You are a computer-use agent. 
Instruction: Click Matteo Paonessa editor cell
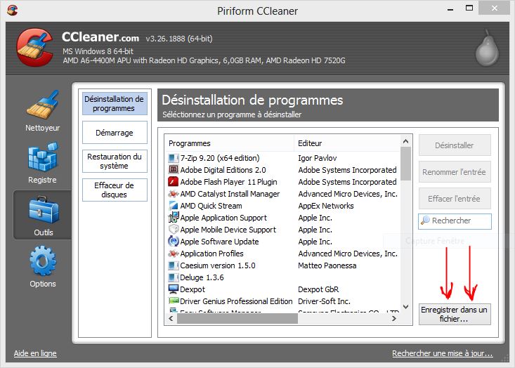pos(327,265)
